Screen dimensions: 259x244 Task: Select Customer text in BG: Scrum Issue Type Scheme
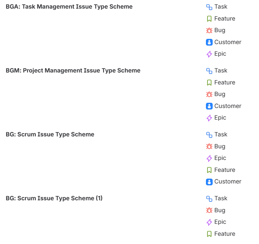pos(228,182)
